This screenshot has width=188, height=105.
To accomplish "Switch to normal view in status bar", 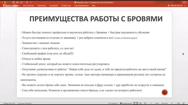I will (x=136, y=103).
